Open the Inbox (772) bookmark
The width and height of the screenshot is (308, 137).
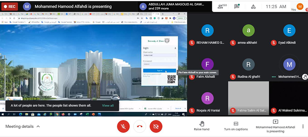[82, 22]
